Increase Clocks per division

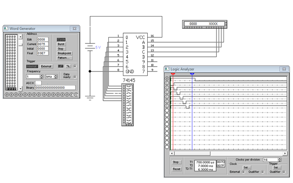(279, 159)
